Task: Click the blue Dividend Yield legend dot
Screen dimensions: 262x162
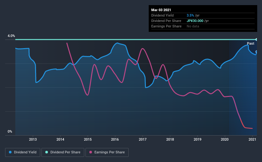Action: (x=10, y=152)
